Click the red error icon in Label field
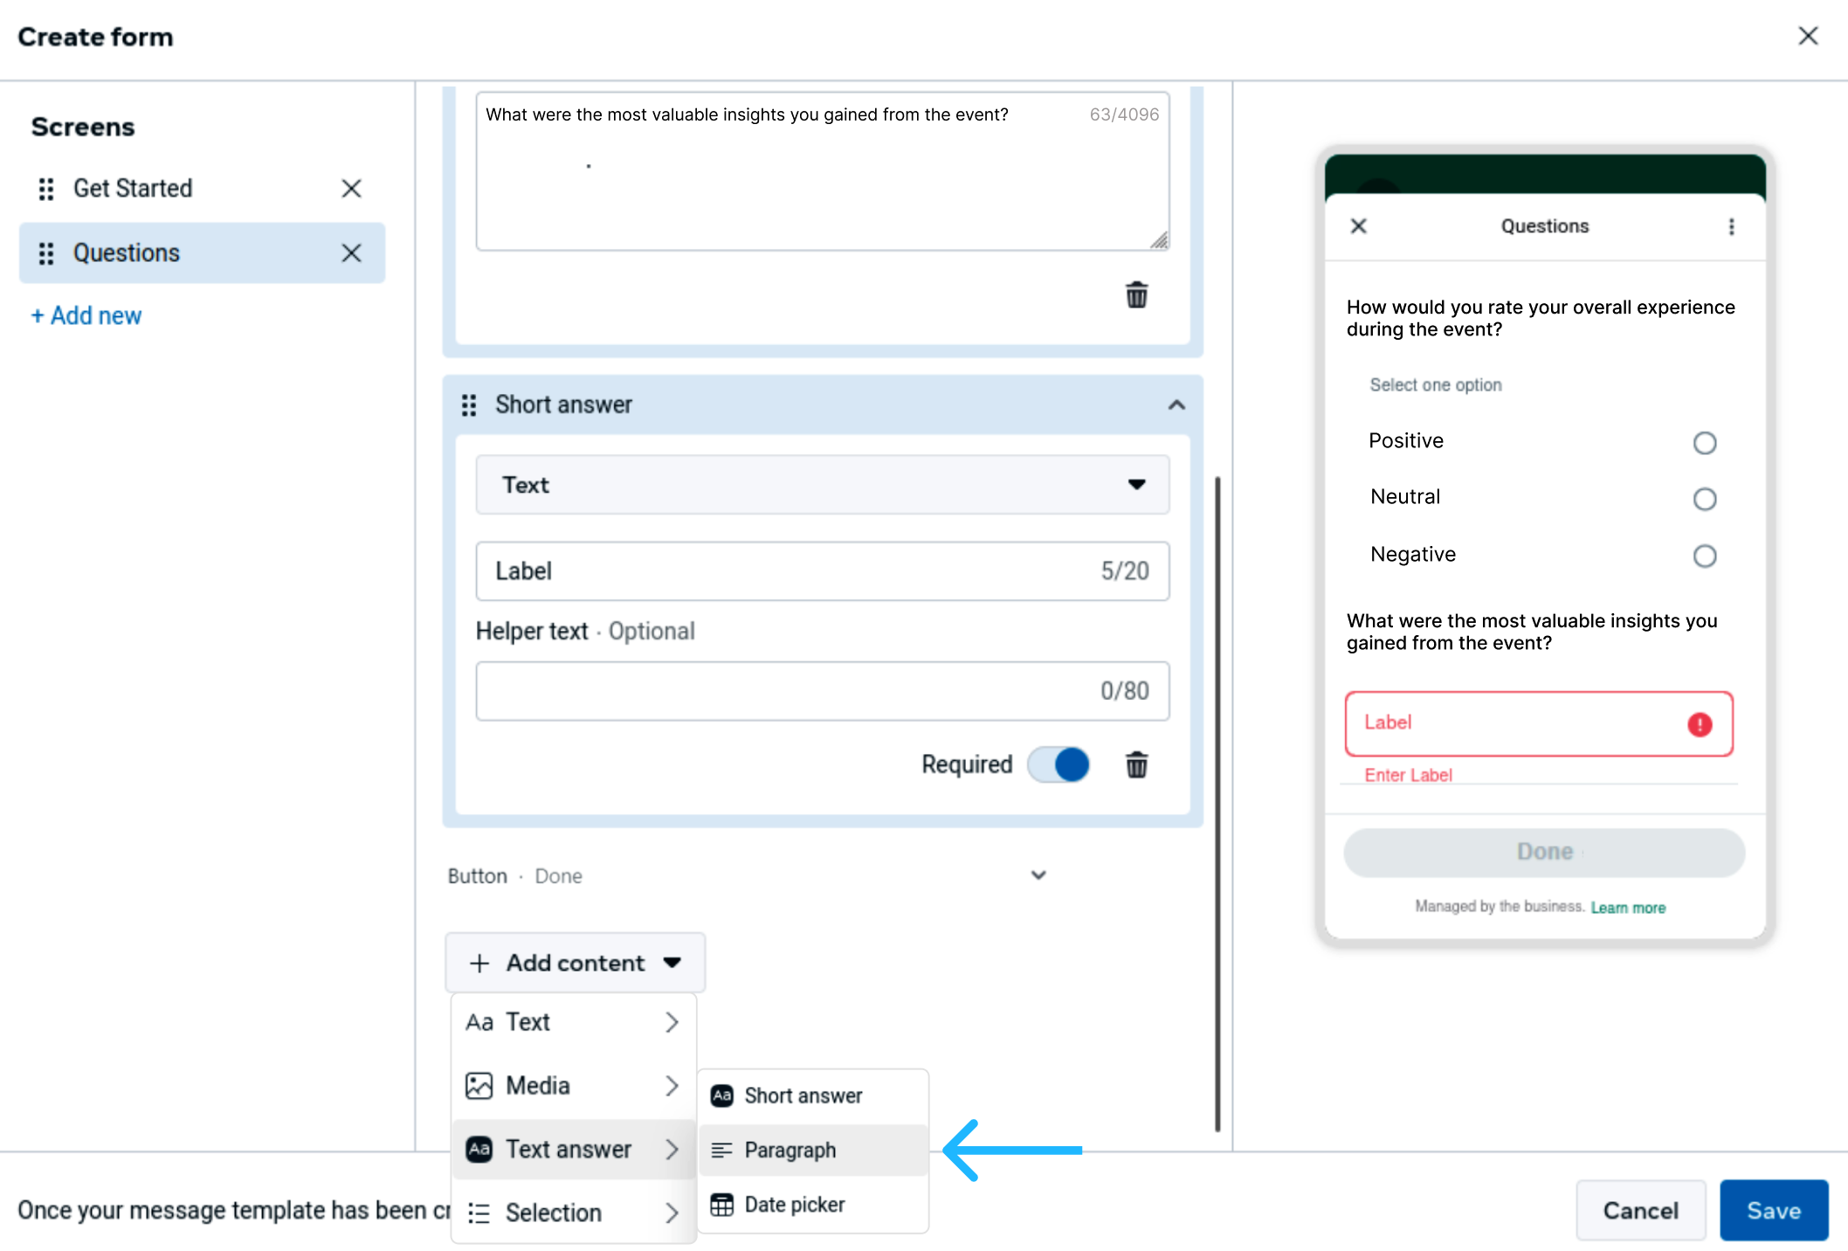 point(1700,724)
